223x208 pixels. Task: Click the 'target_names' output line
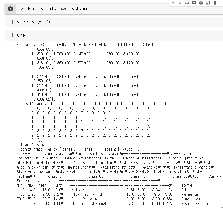(83, 149)
